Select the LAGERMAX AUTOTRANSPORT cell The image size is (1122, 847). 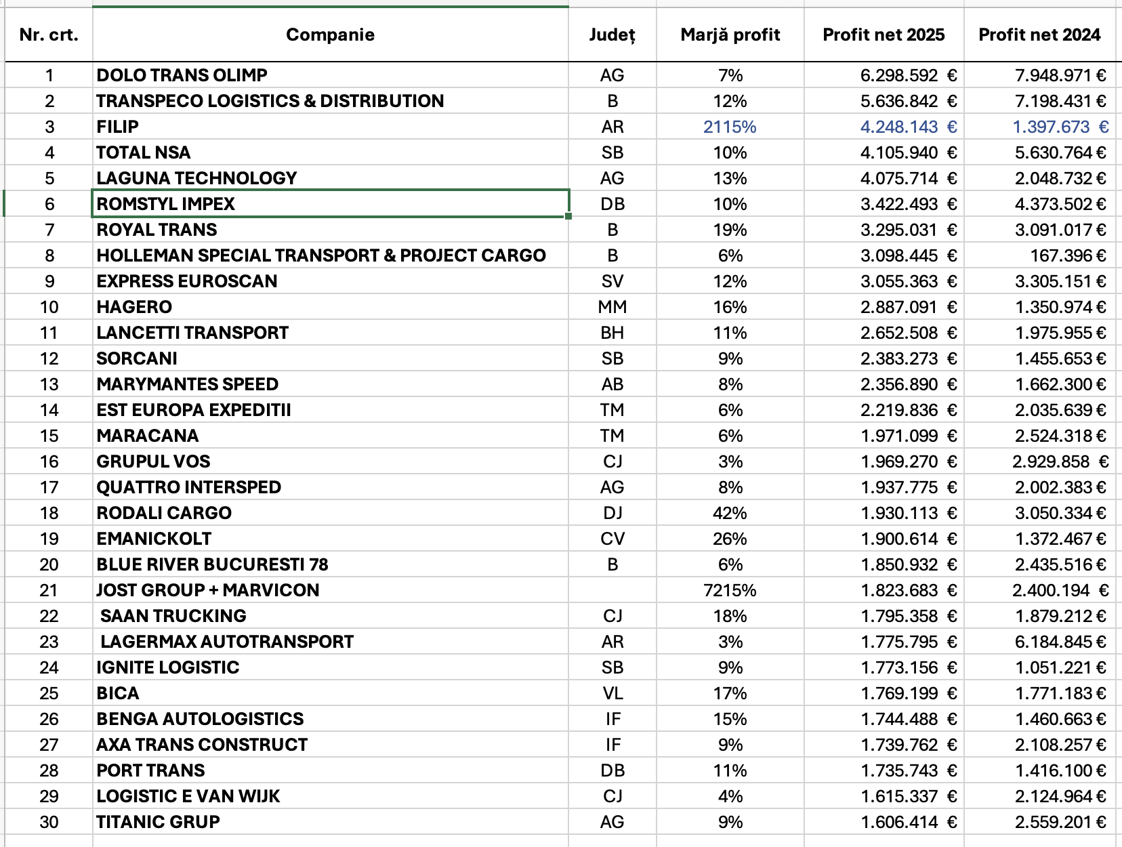pos(331,642)
